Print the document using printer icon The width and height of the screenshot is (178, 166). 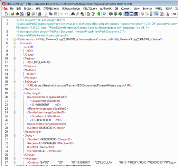[39, 14]
